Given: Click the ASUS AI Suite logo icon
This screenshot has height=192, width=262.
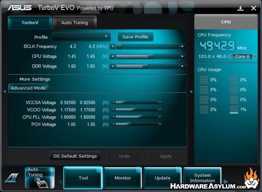Looking at the screenshot, I should 11,178.
